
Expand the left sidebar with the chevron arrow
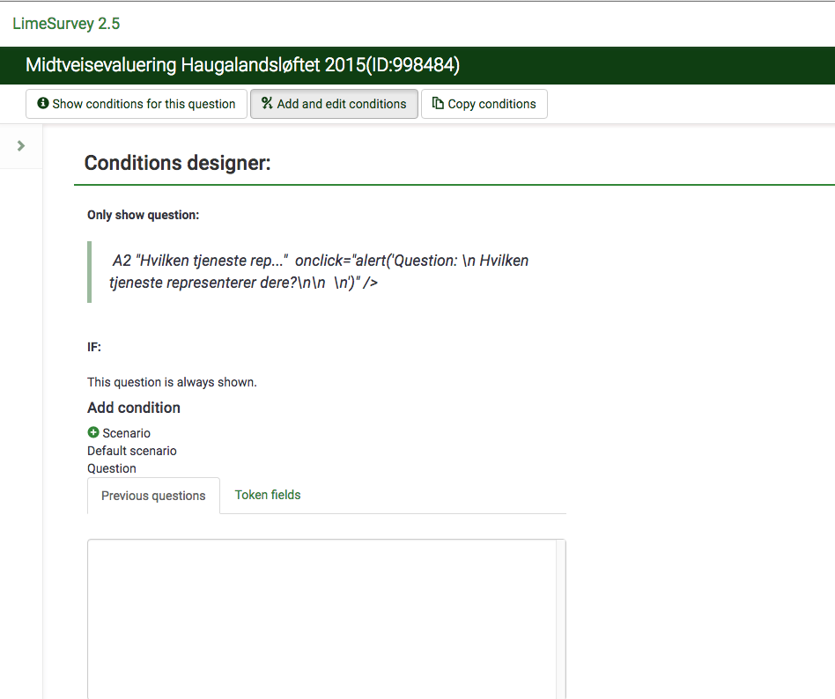point(21,146)
